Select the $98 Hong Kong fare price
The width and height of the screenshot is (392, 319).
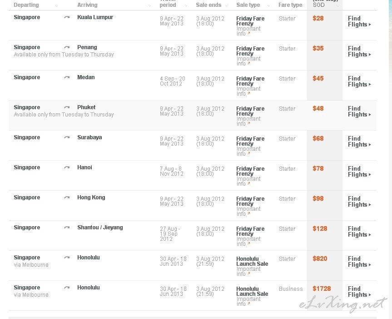318,198
